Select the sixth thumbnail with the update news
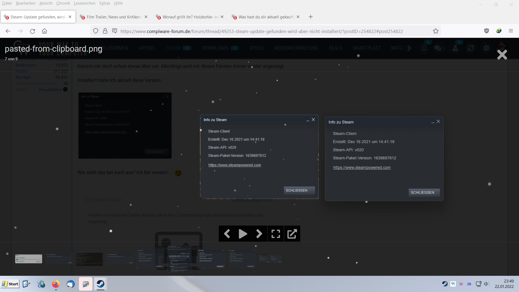519x292 pixels. point(179,259)
